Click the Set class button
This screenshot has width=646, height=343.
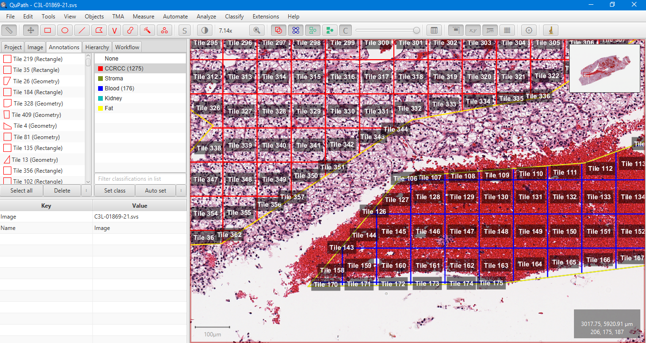pyautogui.click(x=114, y=190)
